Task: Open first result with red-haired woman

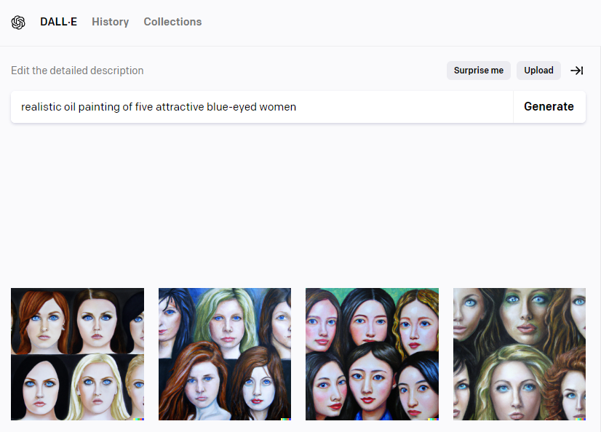Action: click(x=77, y=354)
